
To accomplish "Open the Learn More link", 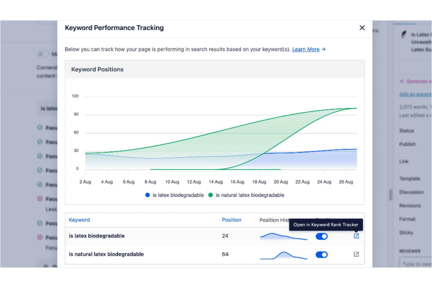I will tap(306, 49).
